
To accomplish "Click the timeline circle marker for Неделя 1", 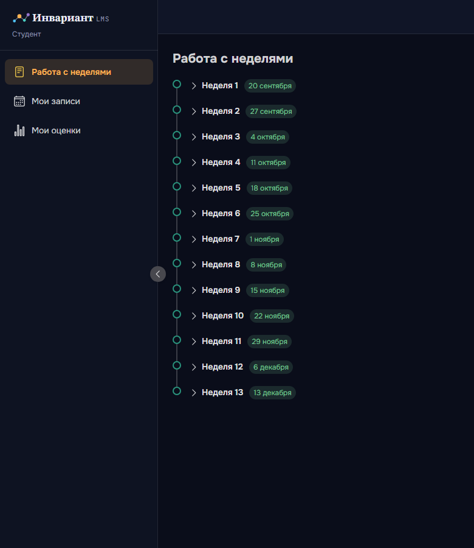I will (x=177, y=84).
